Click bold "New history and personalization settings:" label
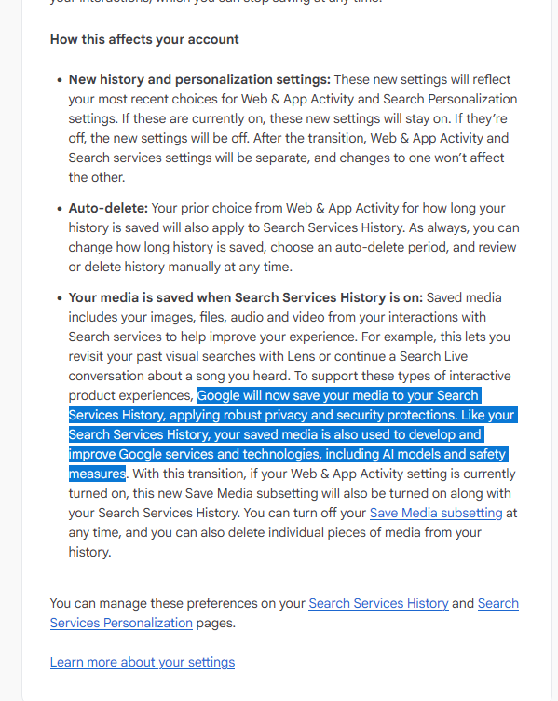558x701 pixels. (x=199, y=79)
